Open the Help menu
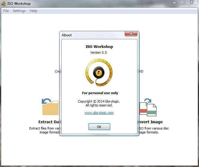Screen dimensions: 199x167 tap(33, 11)
